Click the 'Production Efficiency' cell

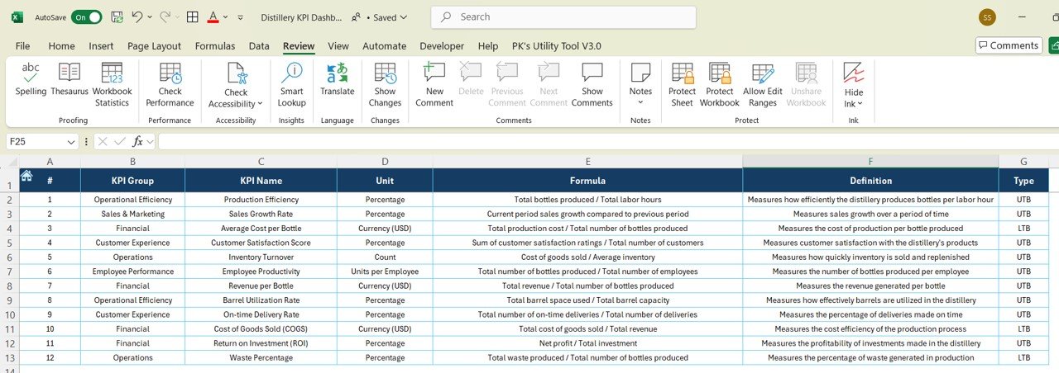tap(261, 199)
